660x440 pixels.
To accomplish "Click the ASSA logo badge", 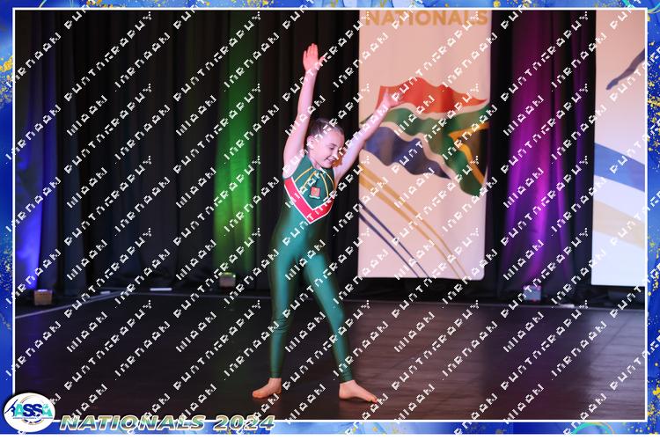I will (x=29, y=412).
